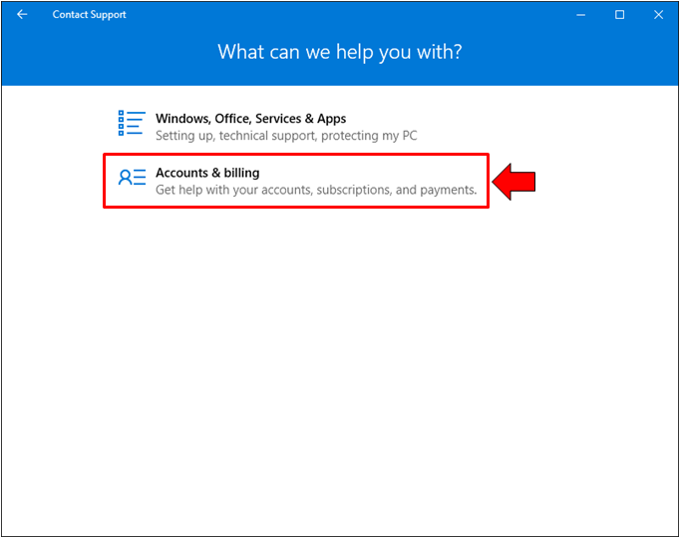Select the Accounts & billing option
This screenshot has height=538, width=680.
[x=296, y=181]
